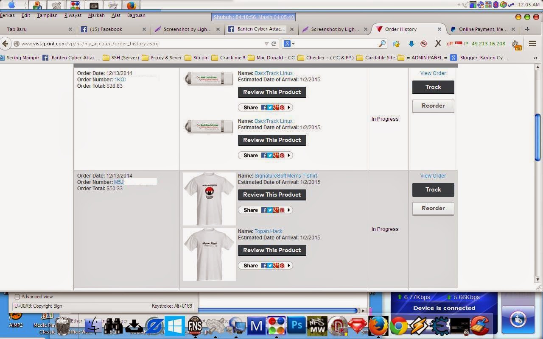
Task: Open Photoshop from the dock
Action: [x=297, y=326]
